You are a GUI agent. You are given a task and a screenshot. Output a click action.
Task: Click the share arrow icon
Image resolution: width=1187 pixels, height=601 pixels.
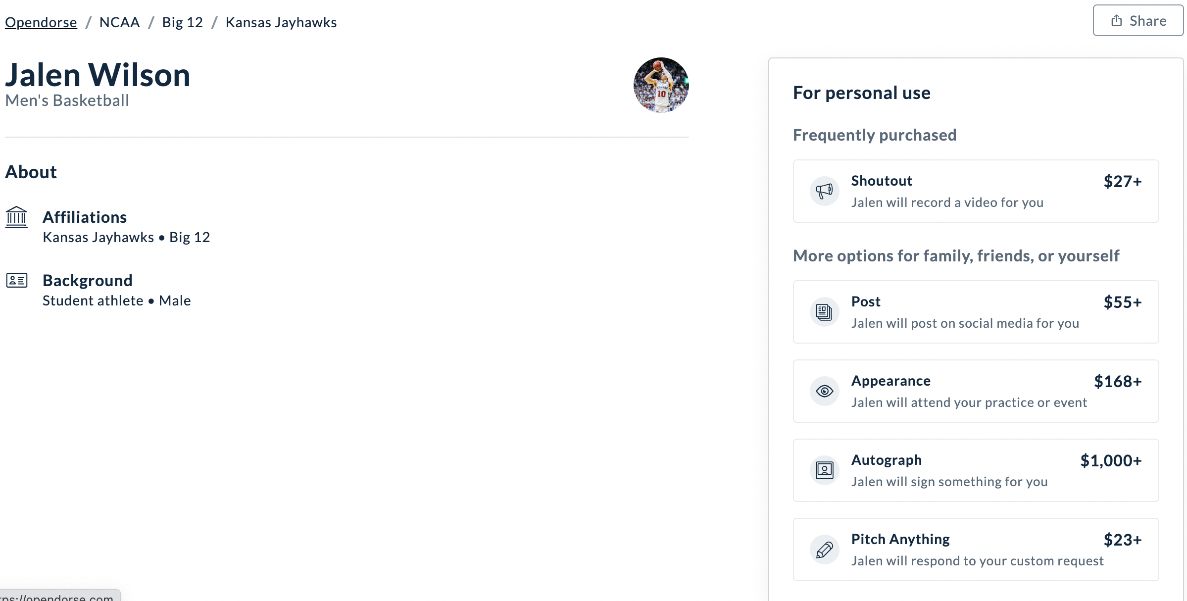click(x=1116, y=20)
